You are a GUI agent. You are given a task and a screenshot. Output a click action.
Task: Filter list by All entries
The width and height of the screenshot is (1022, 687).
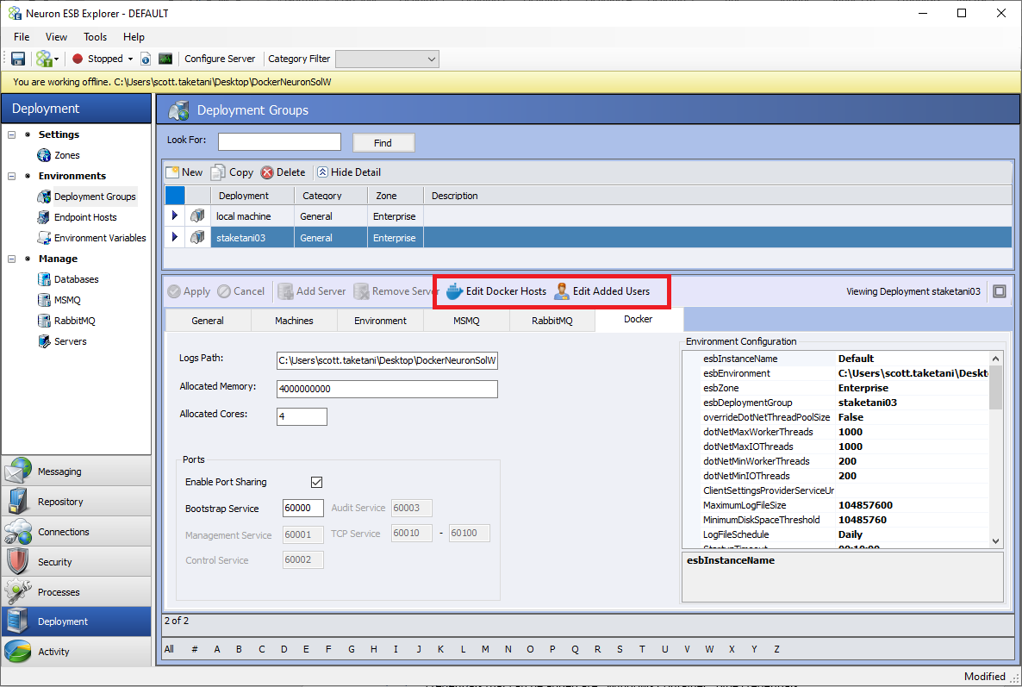(170, 649)
